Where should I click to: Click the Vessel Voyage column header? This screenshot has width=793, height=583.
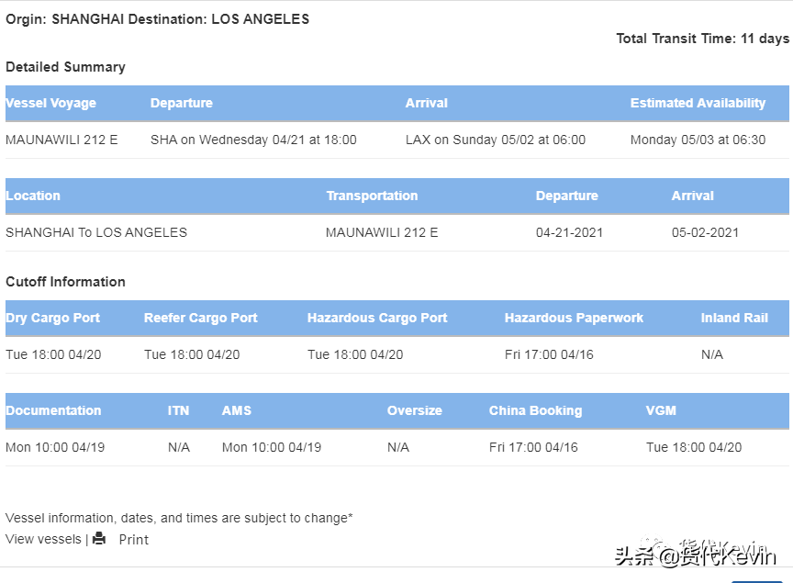coord(51,103)
